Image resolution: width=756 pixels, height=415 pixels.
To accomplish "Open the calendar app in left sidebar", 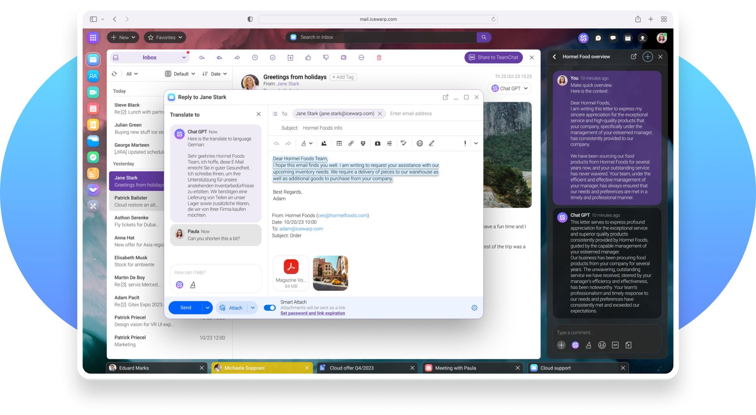I will click(93, 109).
